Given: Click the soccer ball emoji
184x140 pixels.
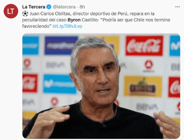Looking at the screenshot, I should [x=25, y=14].
